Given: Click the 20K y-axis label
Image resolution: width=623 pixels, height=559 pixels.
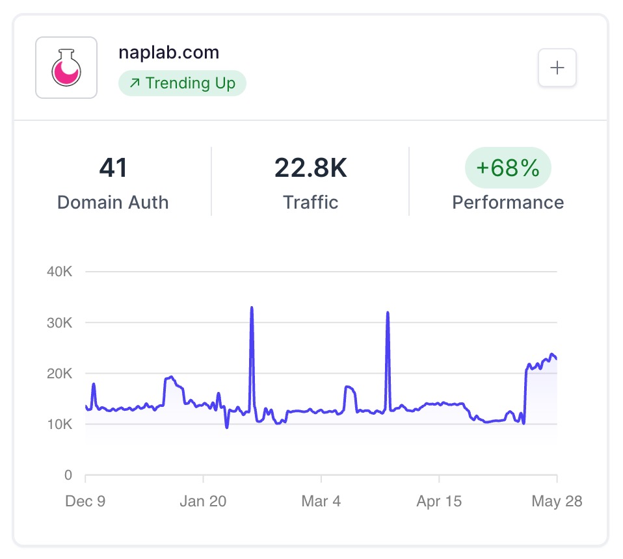Looking at the screenshot, I should pyautogui.click(x=60, y=374).
